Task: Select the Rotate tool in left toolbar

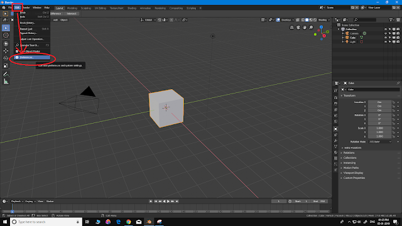Action: (x=6, y=58)
